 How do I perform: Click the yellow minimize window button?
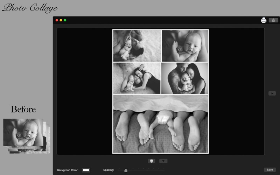[x=61, y=20]
